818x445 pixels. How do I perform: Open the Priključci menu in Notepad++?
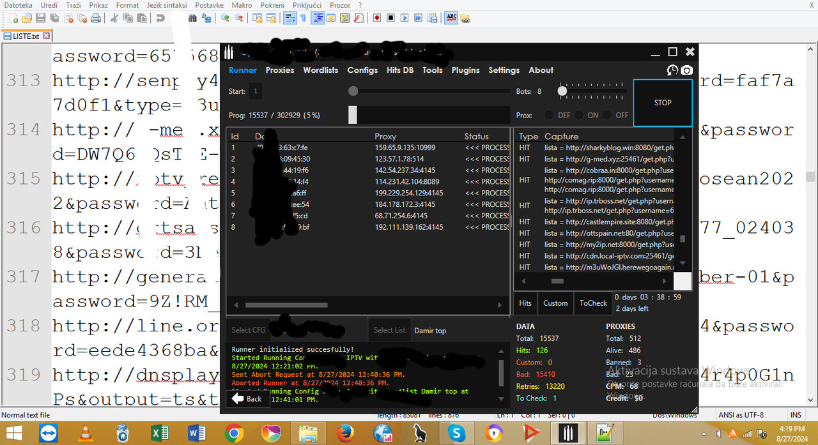pyautogui.click(x=307, y=5)
